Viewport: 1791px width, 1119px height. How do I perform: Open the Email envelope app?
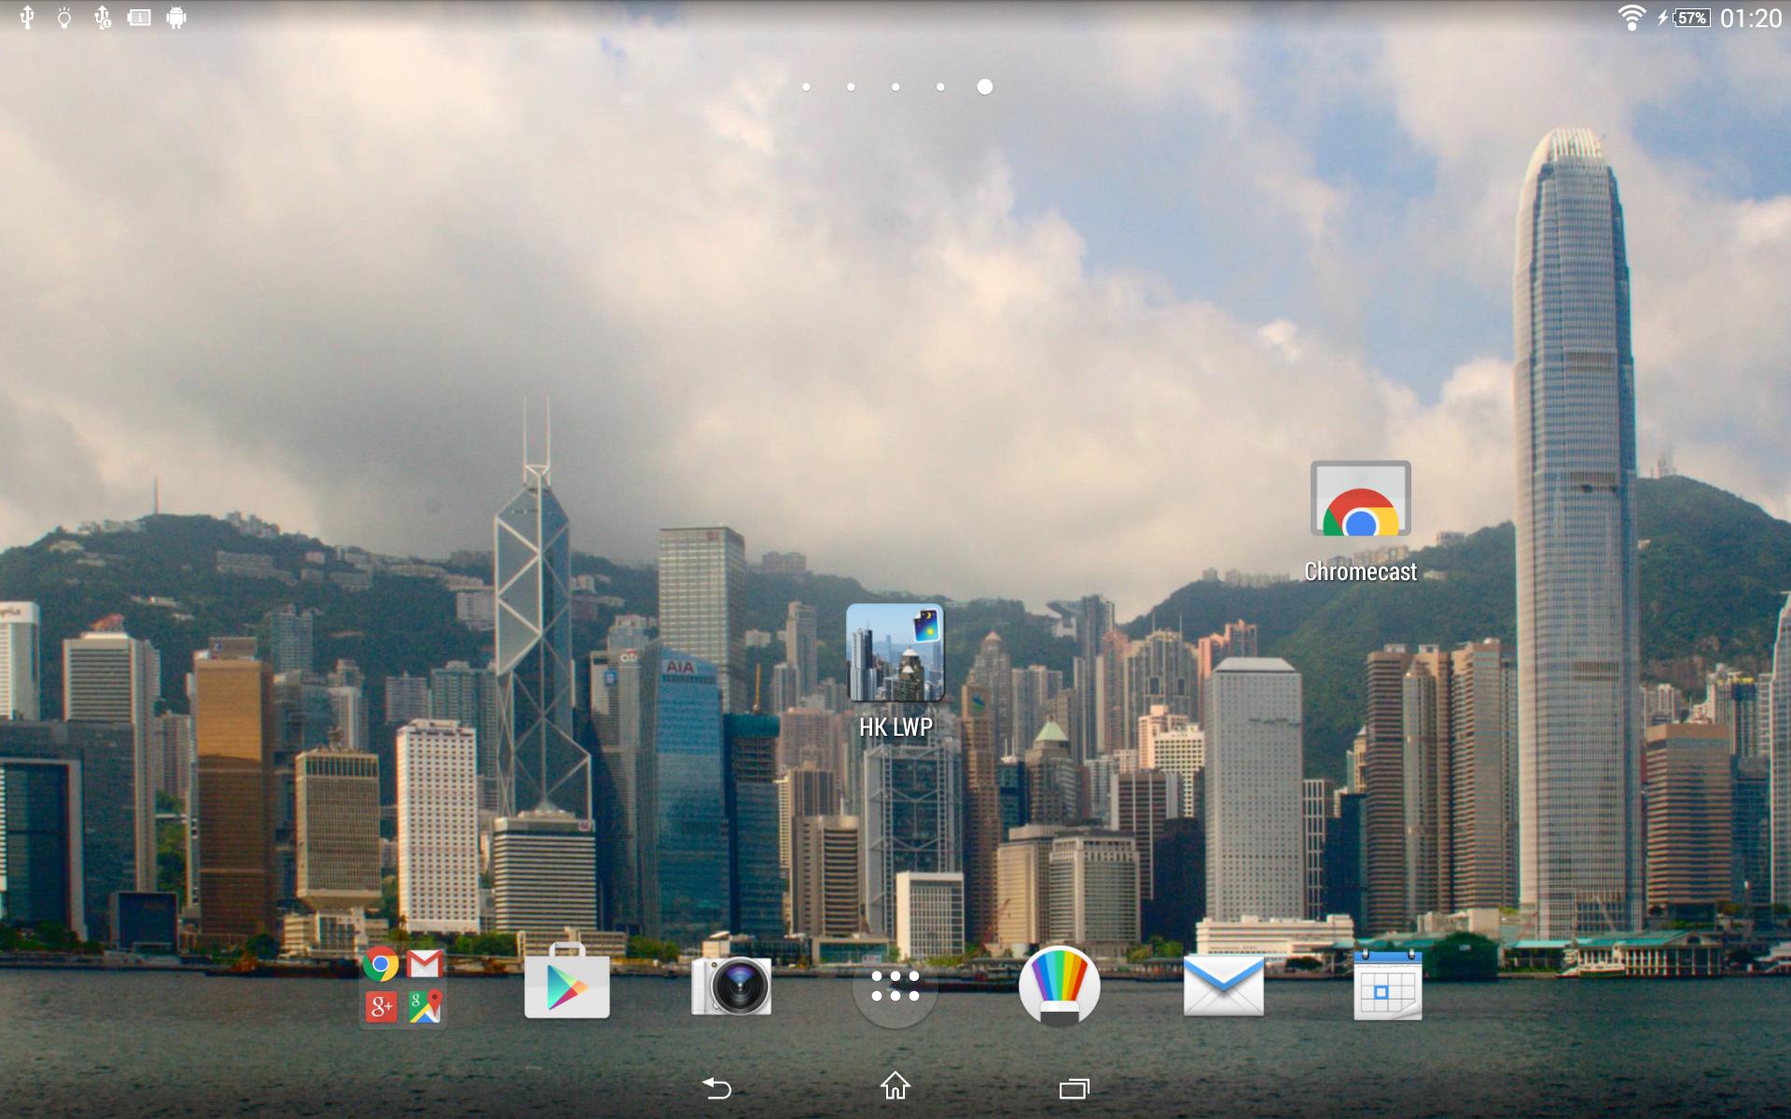(x=1224, y=986)
